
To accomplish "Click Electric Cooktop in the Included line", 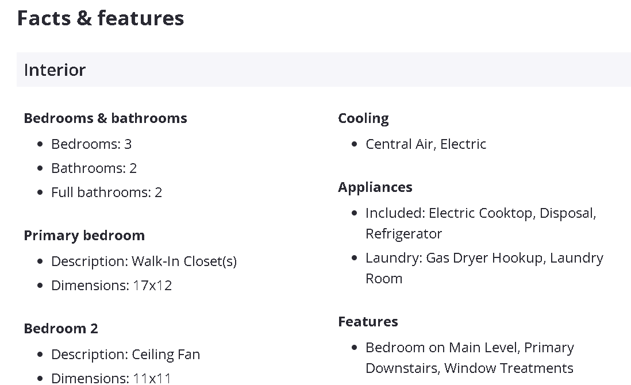I will pyautogui.click(x=480, y=213).
